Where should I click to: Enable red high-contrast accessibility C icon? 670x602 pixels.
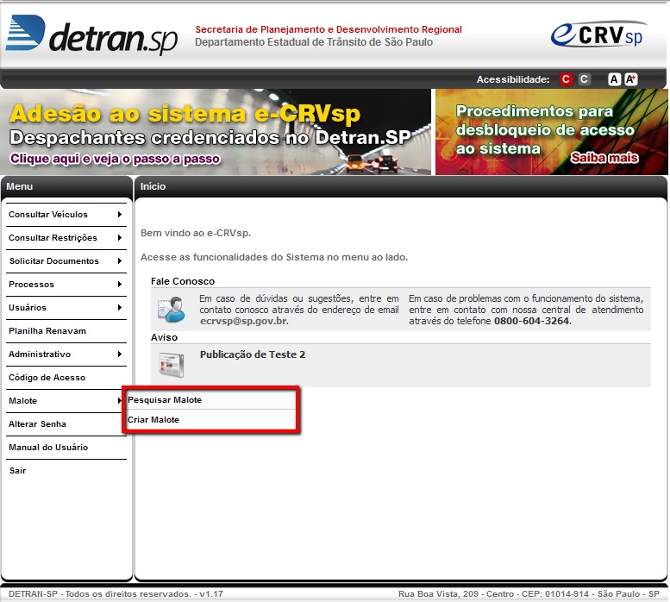[x=567, y=79]
